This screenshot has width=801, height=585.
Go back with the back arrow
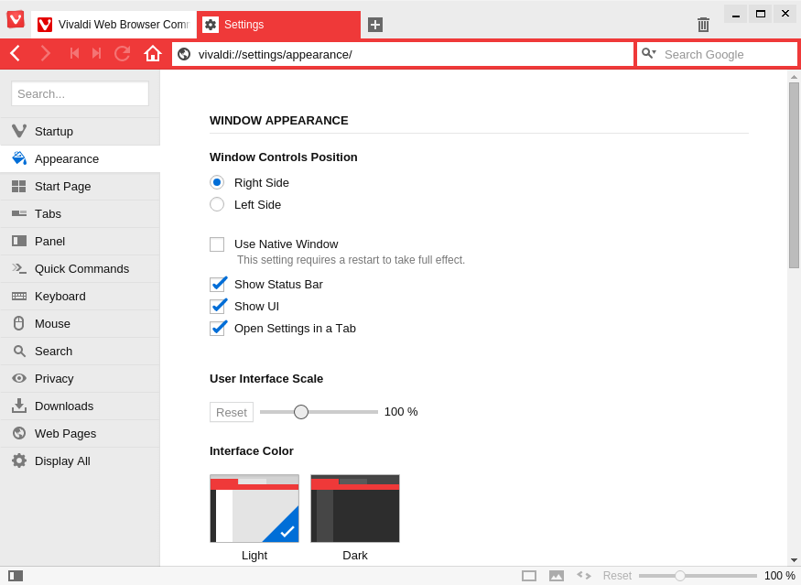pos(16,53)
